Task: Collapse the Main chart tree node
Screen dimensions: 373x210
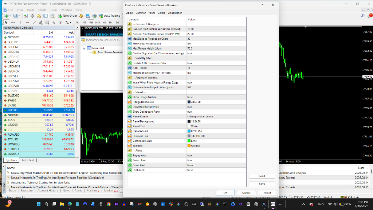Action: [84, 48]
